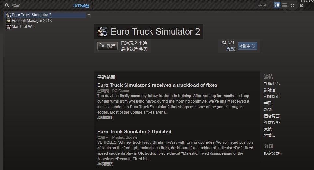Open 設定分類... under categories

coord(273,153)
